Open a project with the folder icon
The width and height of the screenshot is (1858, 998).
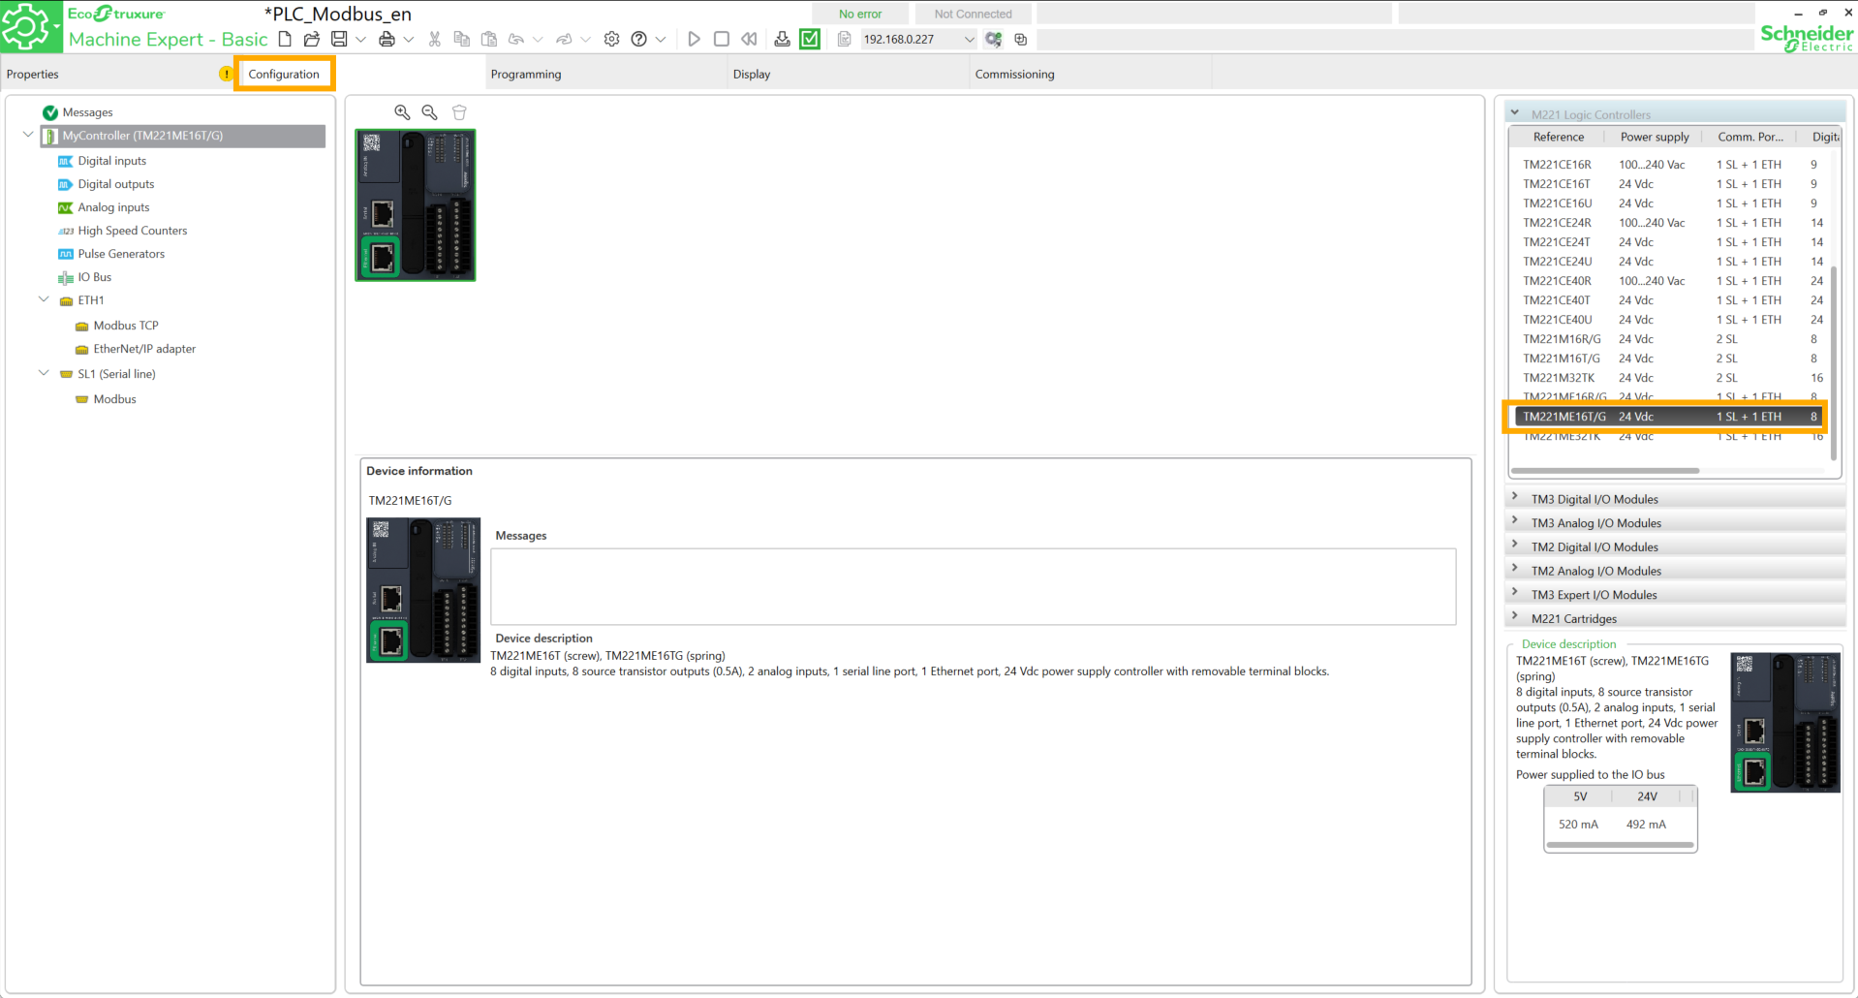pyautogui.click(x=311, y=39)
